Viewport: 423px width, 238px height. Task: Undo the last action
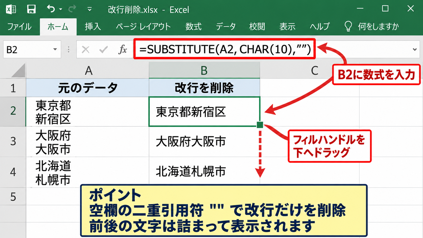51,9
